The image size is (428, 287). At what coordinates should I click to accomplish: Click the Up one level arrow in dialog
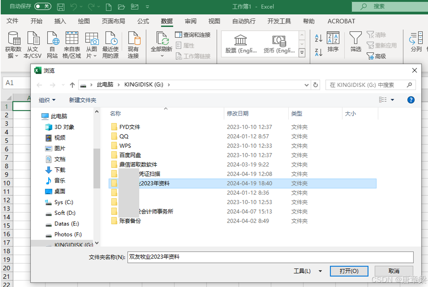click(72, 85)
